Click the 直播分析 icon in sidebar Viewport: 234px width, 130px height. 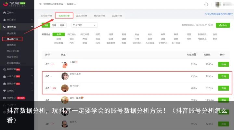[x=5, y=84]
